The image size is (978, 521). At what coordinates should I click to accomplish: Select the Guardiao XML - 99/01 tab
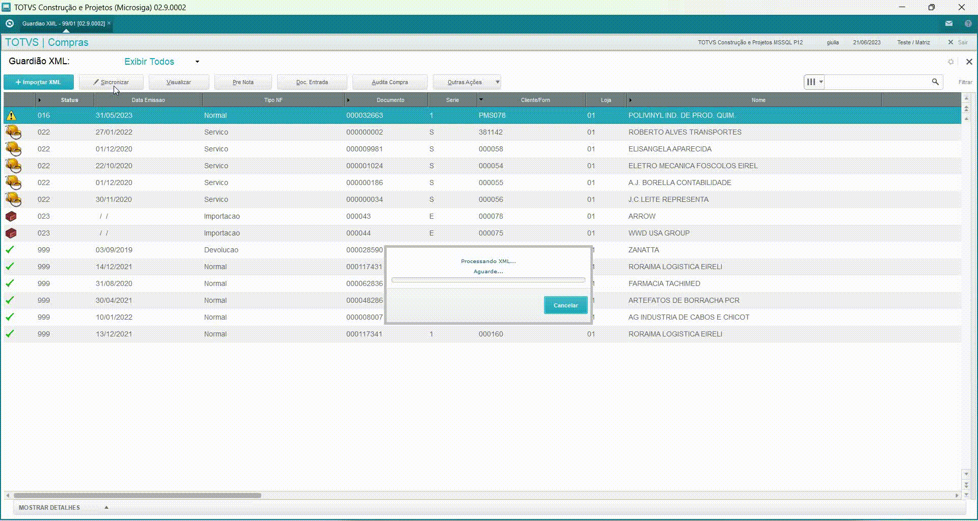[63, 23]
